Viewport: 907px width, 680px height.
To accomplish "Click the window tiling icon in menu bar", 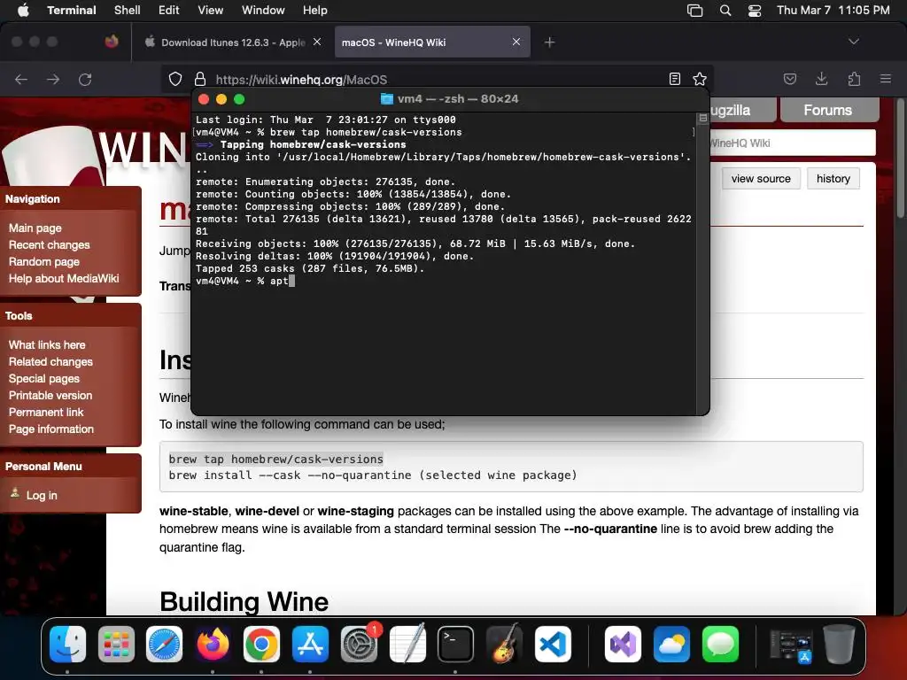I will pyautogui.click(x=694, y=11).
